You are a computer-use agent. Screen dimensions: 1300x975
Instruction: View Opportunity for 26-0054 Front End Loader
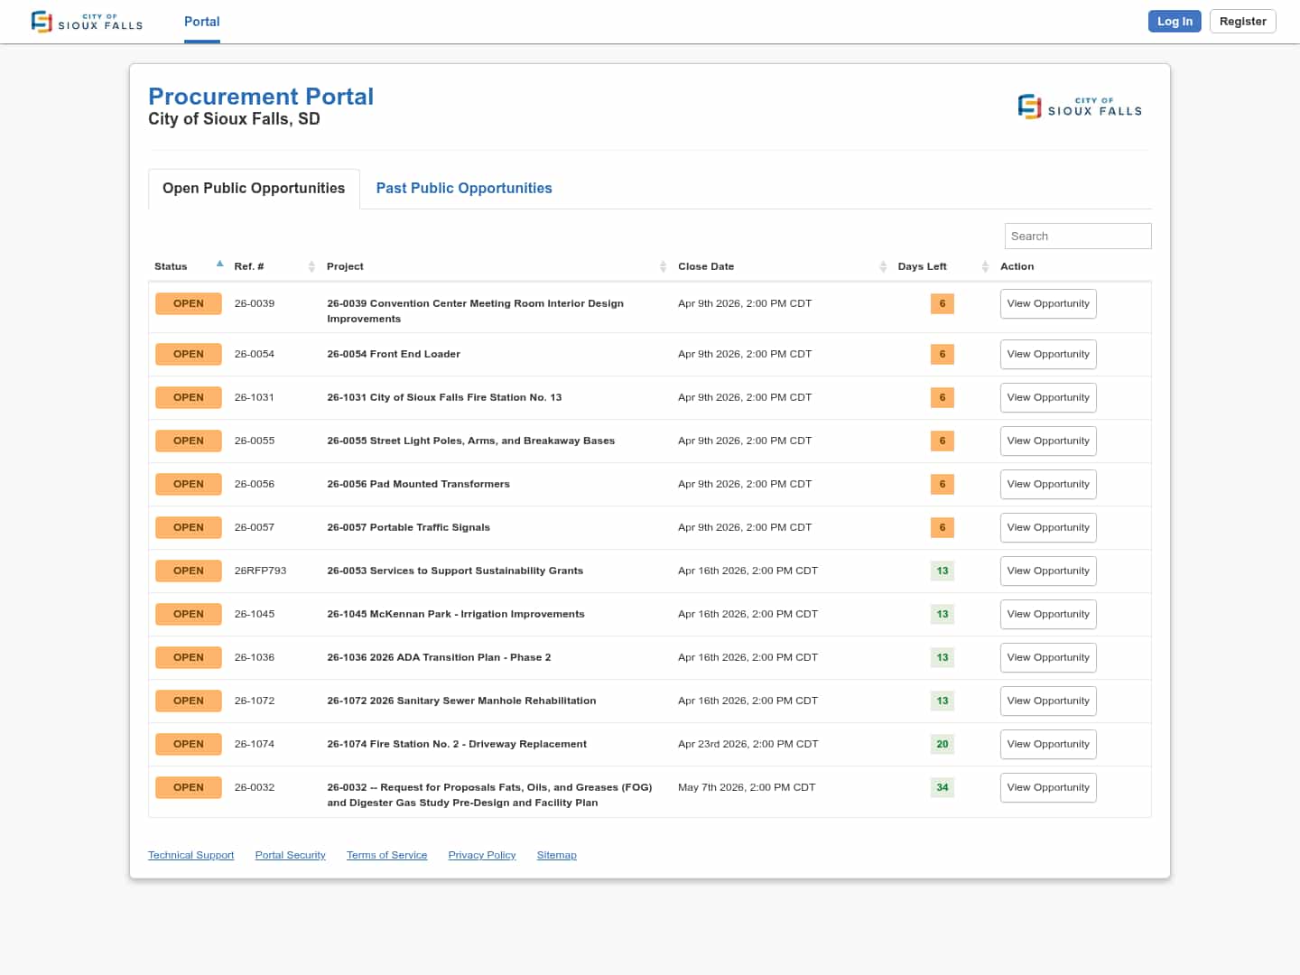tap(1047, 354)
